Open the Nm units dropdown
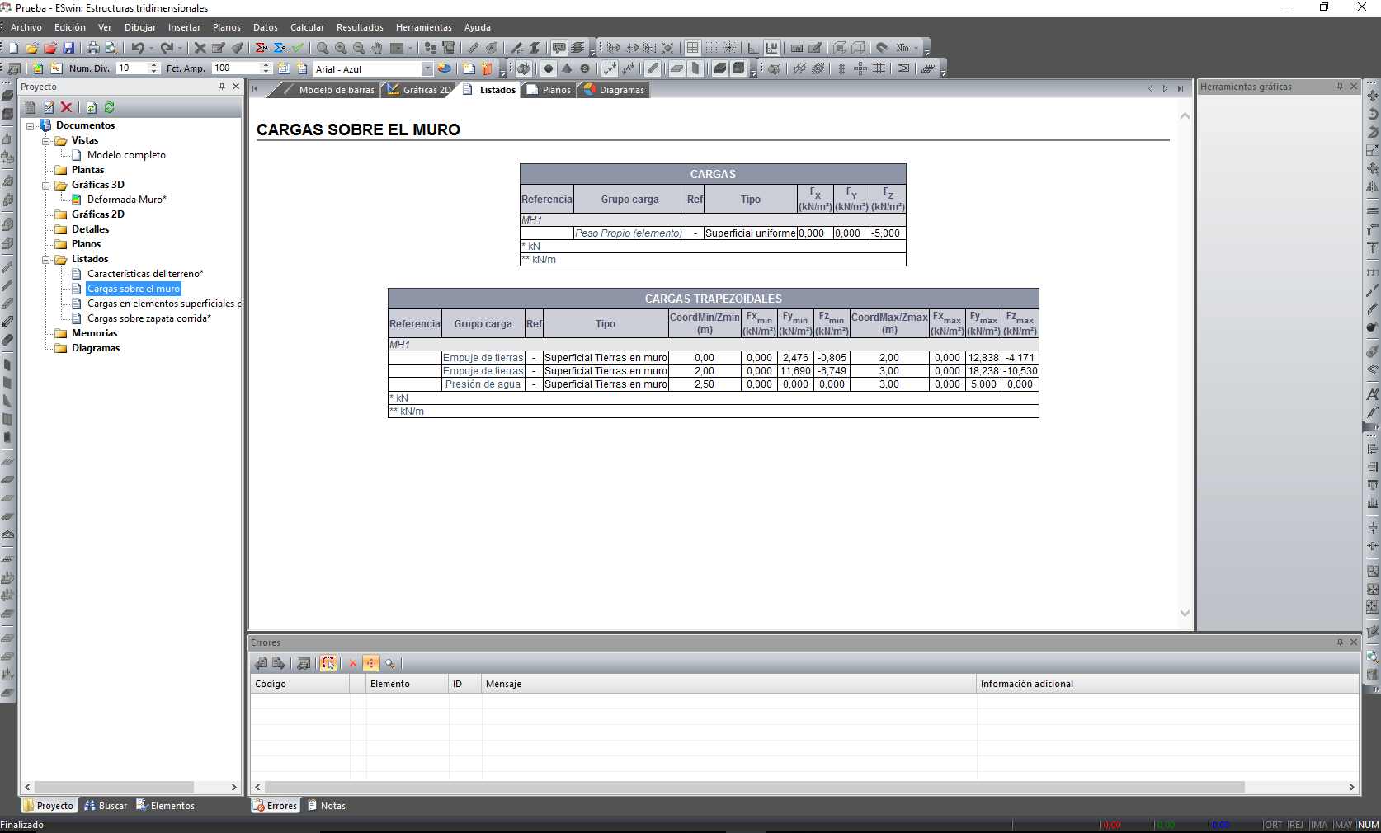This screenshot has height=833, width=1381. coord(916,48)
